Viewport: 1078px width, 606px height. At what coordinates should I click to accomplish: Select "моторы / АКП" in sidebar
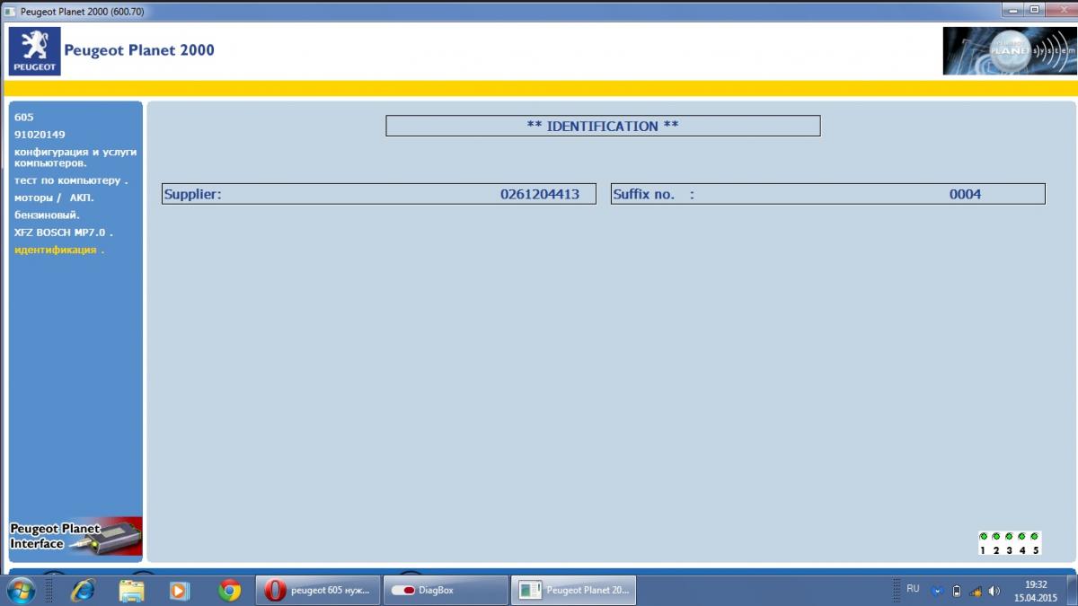[x=54, y=198]
